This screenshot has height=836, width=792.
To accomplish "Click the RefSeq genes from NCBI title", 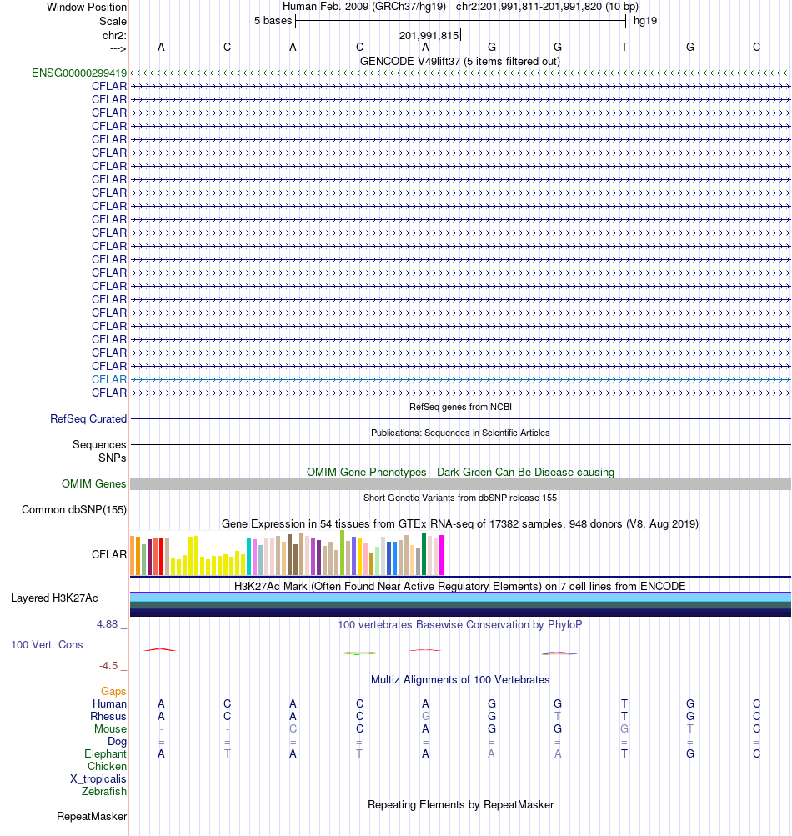I will (x=460, y=407).
